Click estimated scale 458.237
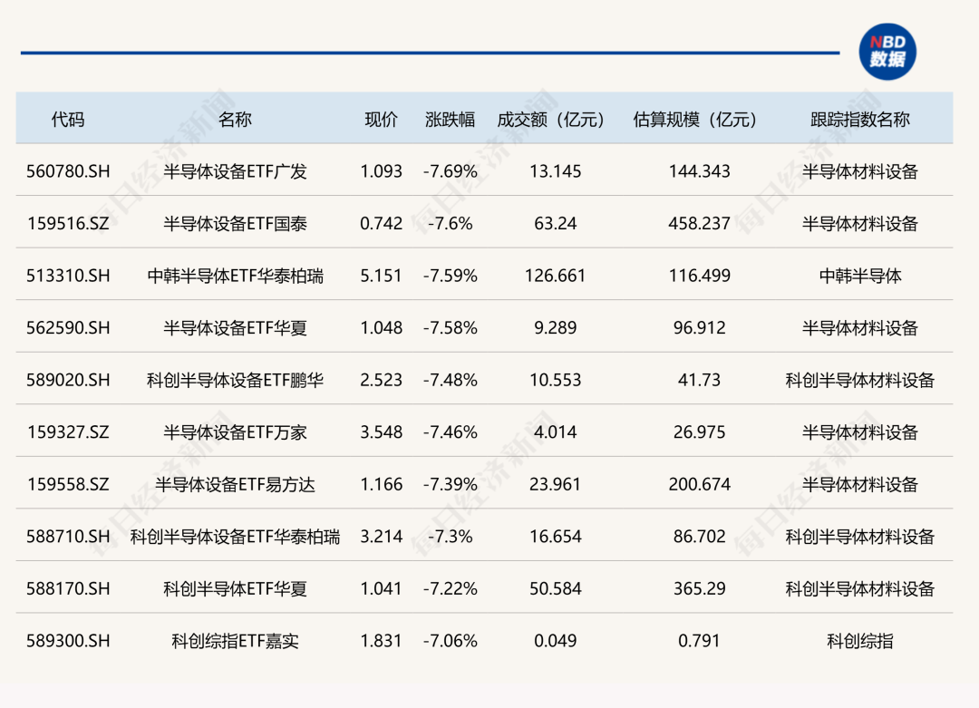The image size is (979, 708). (699, 224)
